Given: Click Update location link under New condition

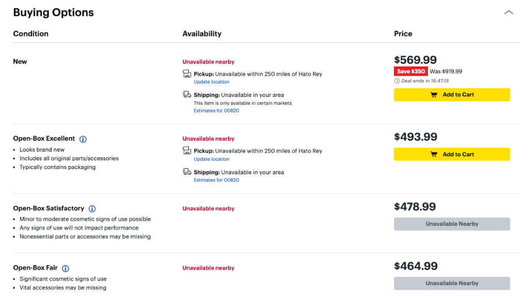Looking at the screenshot, I should tap(211, 82).
